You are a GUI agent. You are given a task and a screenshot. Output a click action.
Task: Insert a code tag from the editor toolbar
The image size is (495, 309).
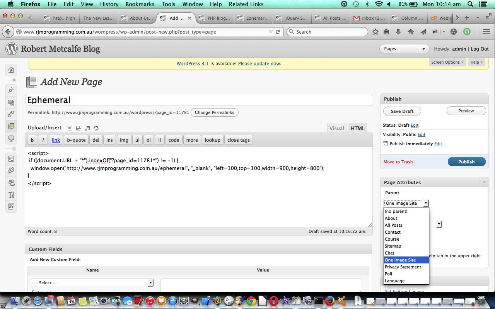click(174, 140)
